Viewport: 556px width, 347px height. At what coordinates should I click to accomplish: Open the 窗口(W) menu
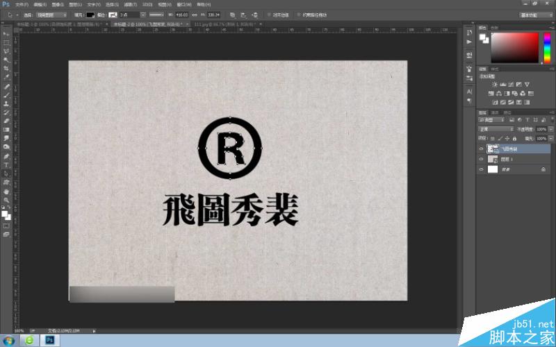(x=184, y=5)
